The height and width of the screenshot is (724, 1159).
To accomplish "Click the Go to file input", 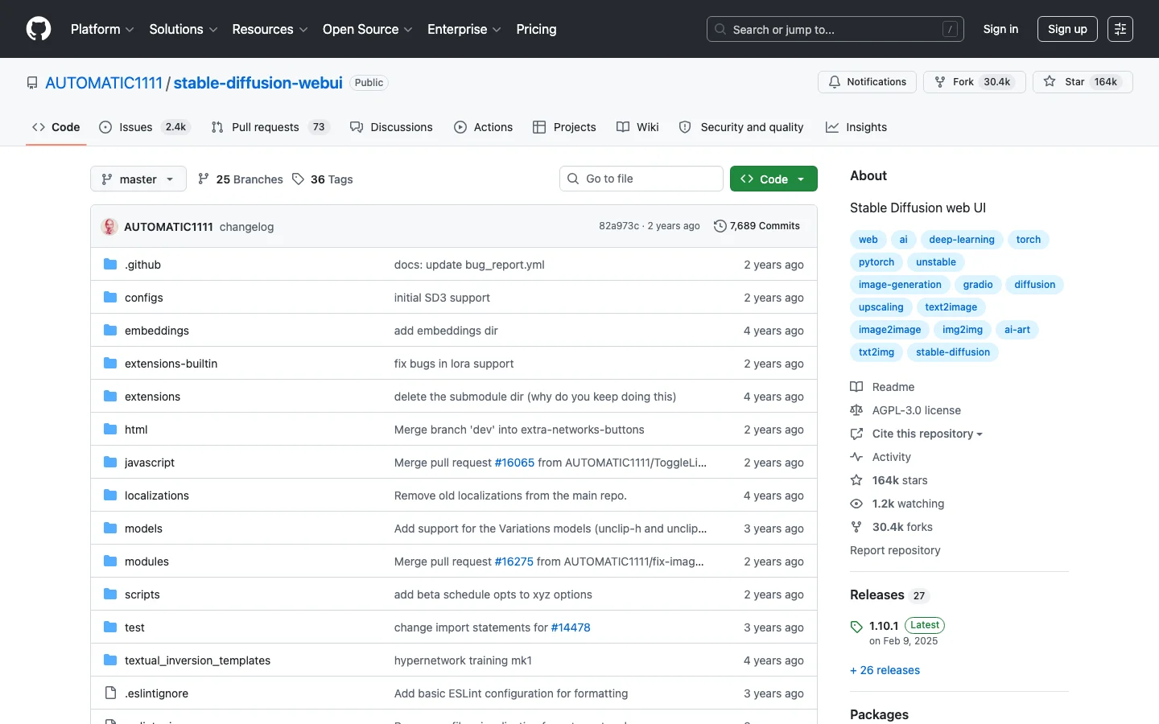I will click(x=641, y=179).
